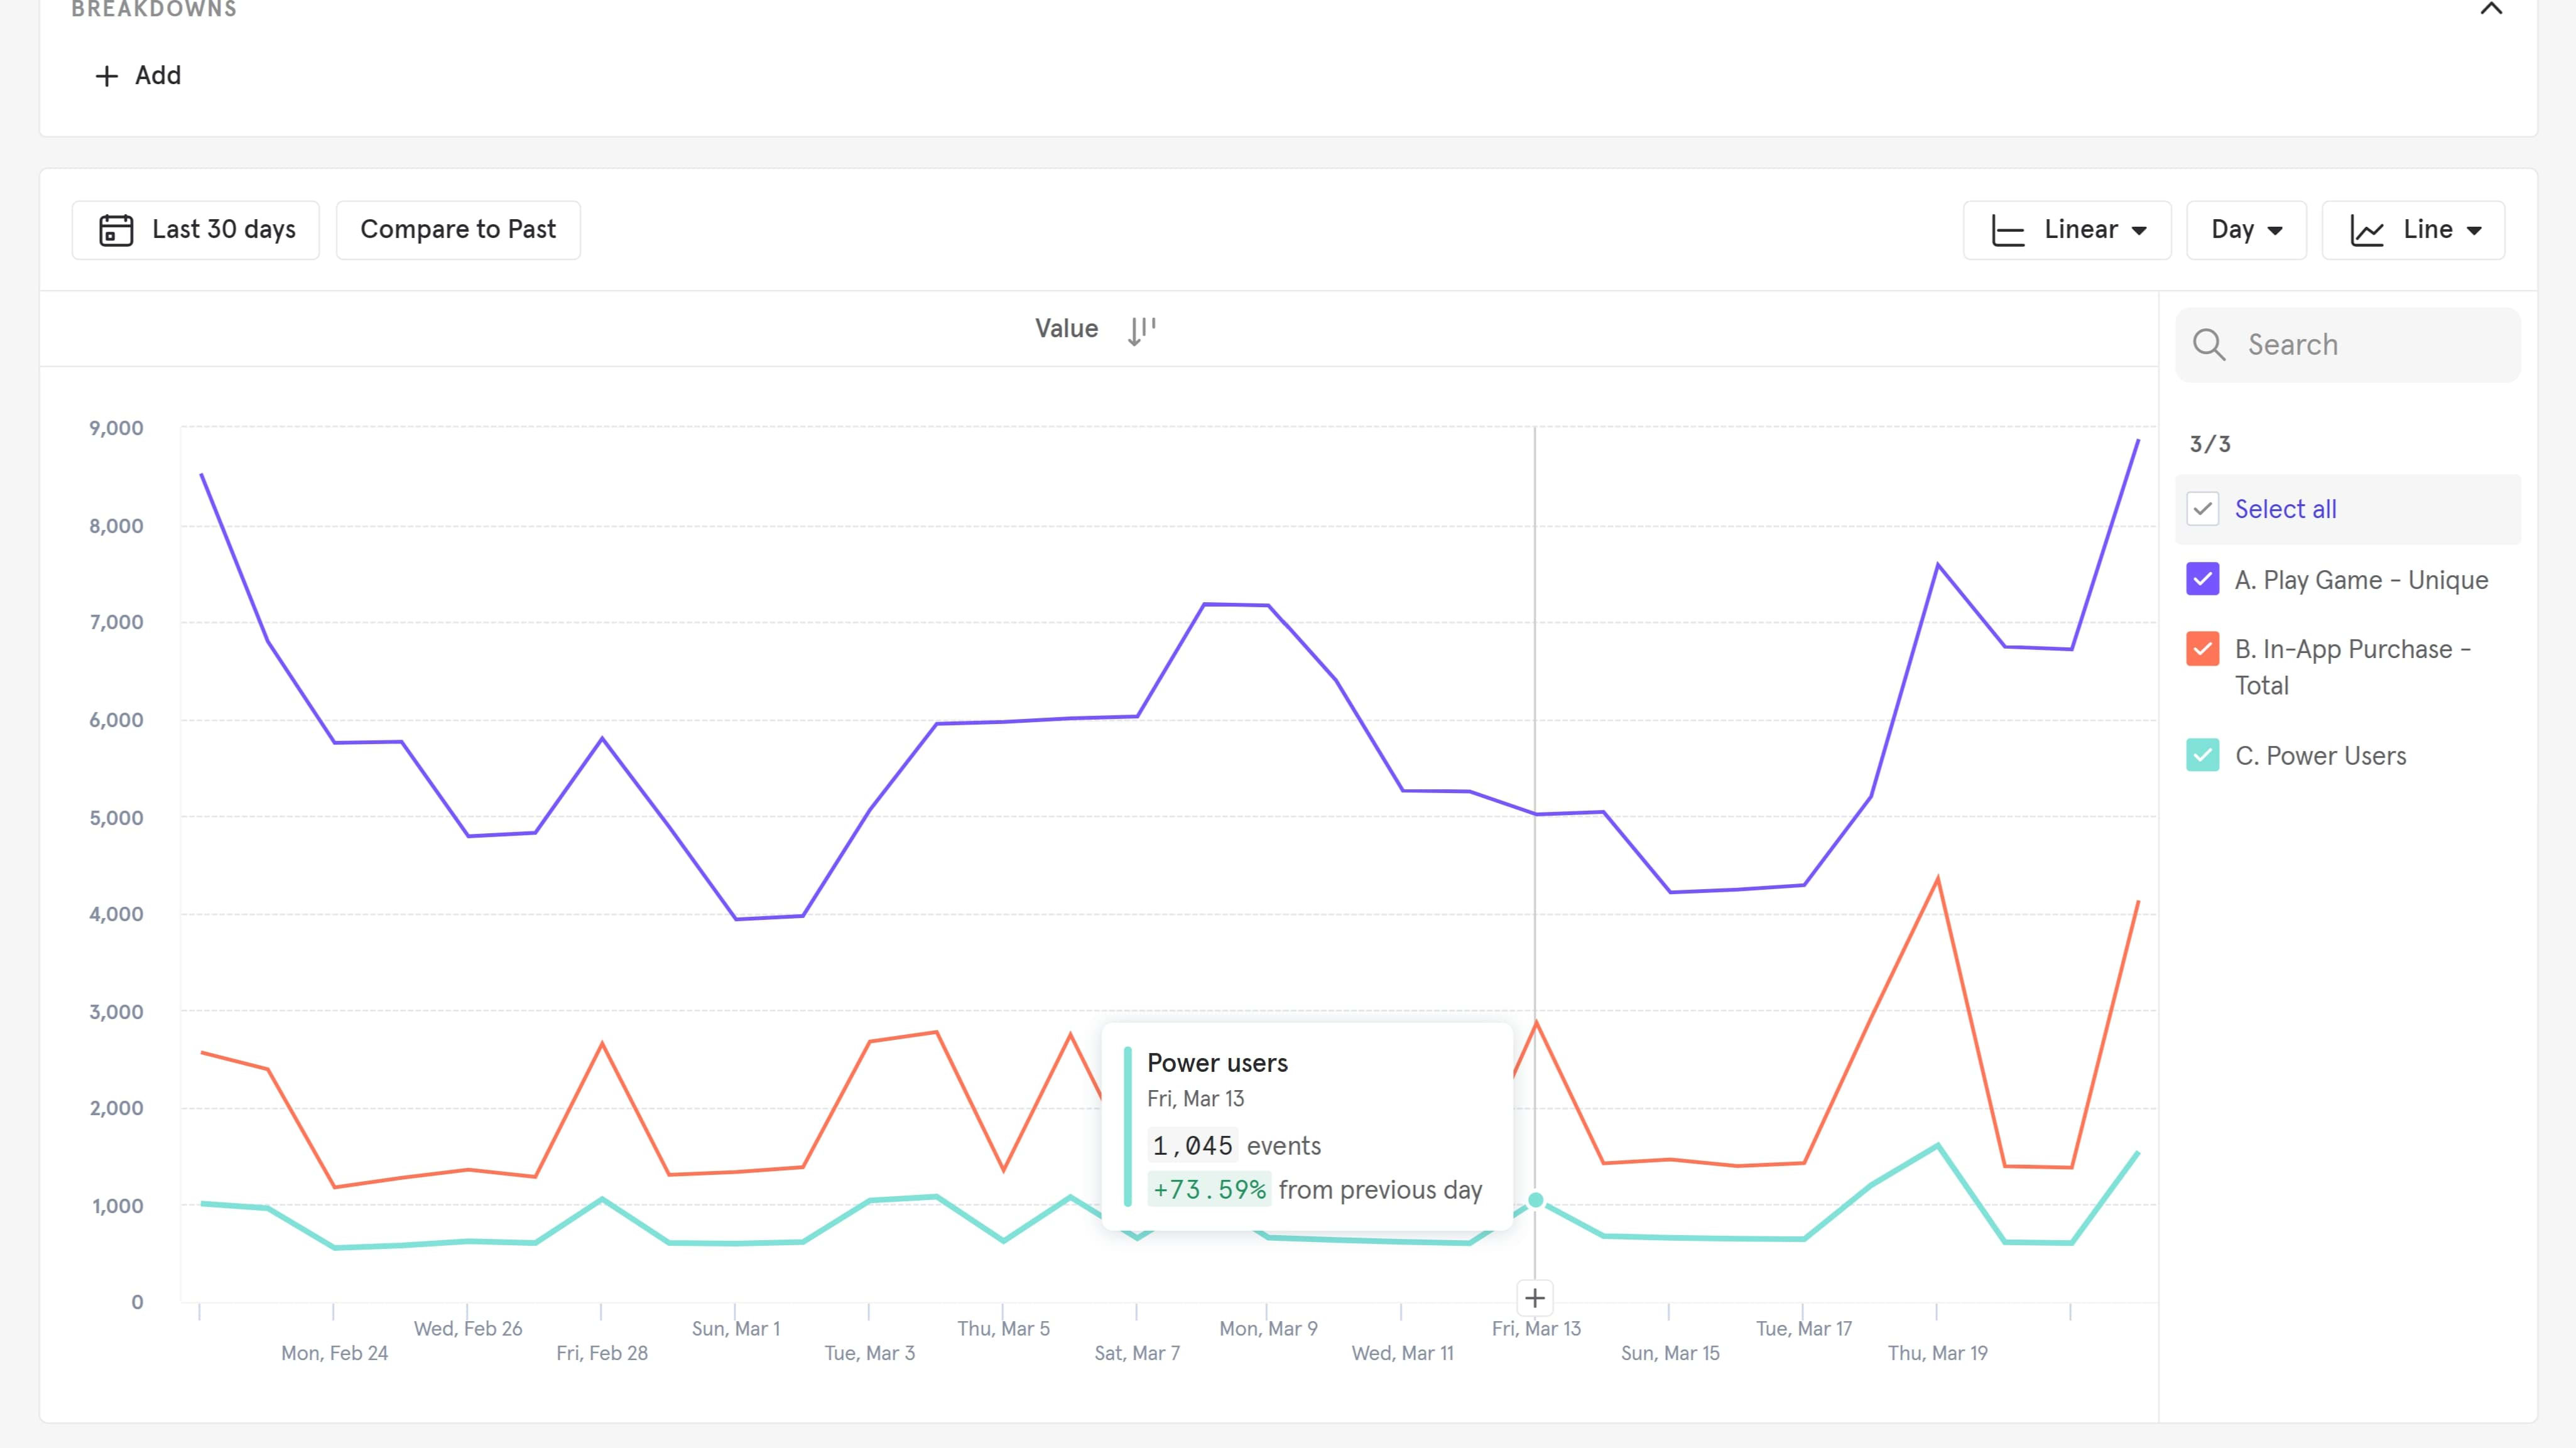Click the Wed, Mar 11 axis label
This screenshot has width=2576, height=1448.
[x=1402, y=1353]
